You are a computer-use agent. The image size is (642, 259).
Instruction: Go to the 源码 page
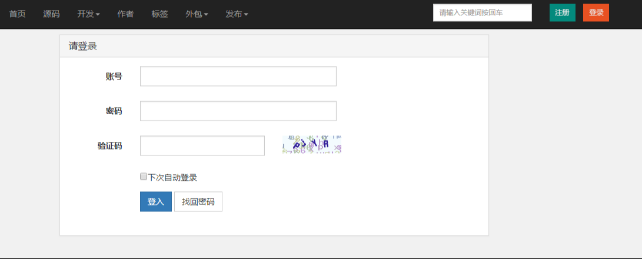click(51, 14)
